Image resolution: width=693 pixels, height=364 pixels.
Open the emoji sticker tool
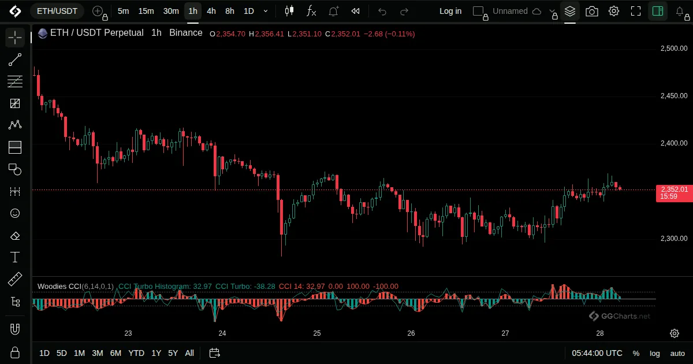(x=15, y=213)
